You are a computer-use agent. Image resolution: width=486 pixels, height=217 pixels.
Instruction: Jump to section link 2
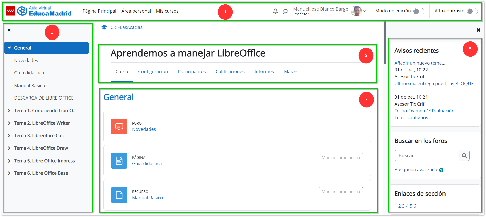coord(399,206)
